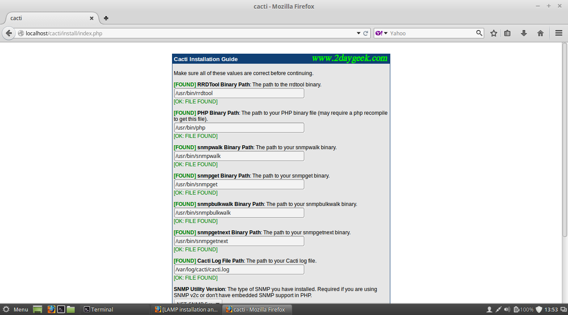
Task: Edit the Cacti log file path field
Action: click(x=239, y=270)
